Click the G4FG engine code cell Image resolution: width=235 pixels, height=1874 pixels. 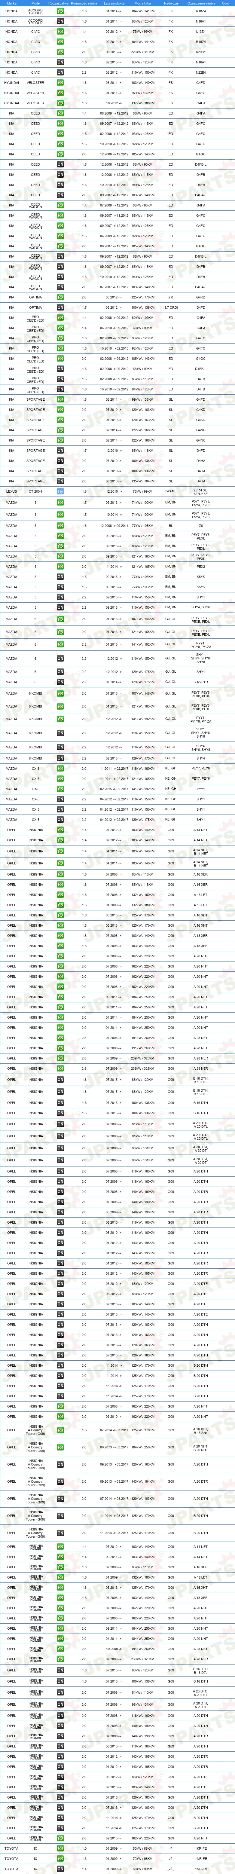point(201,93)
